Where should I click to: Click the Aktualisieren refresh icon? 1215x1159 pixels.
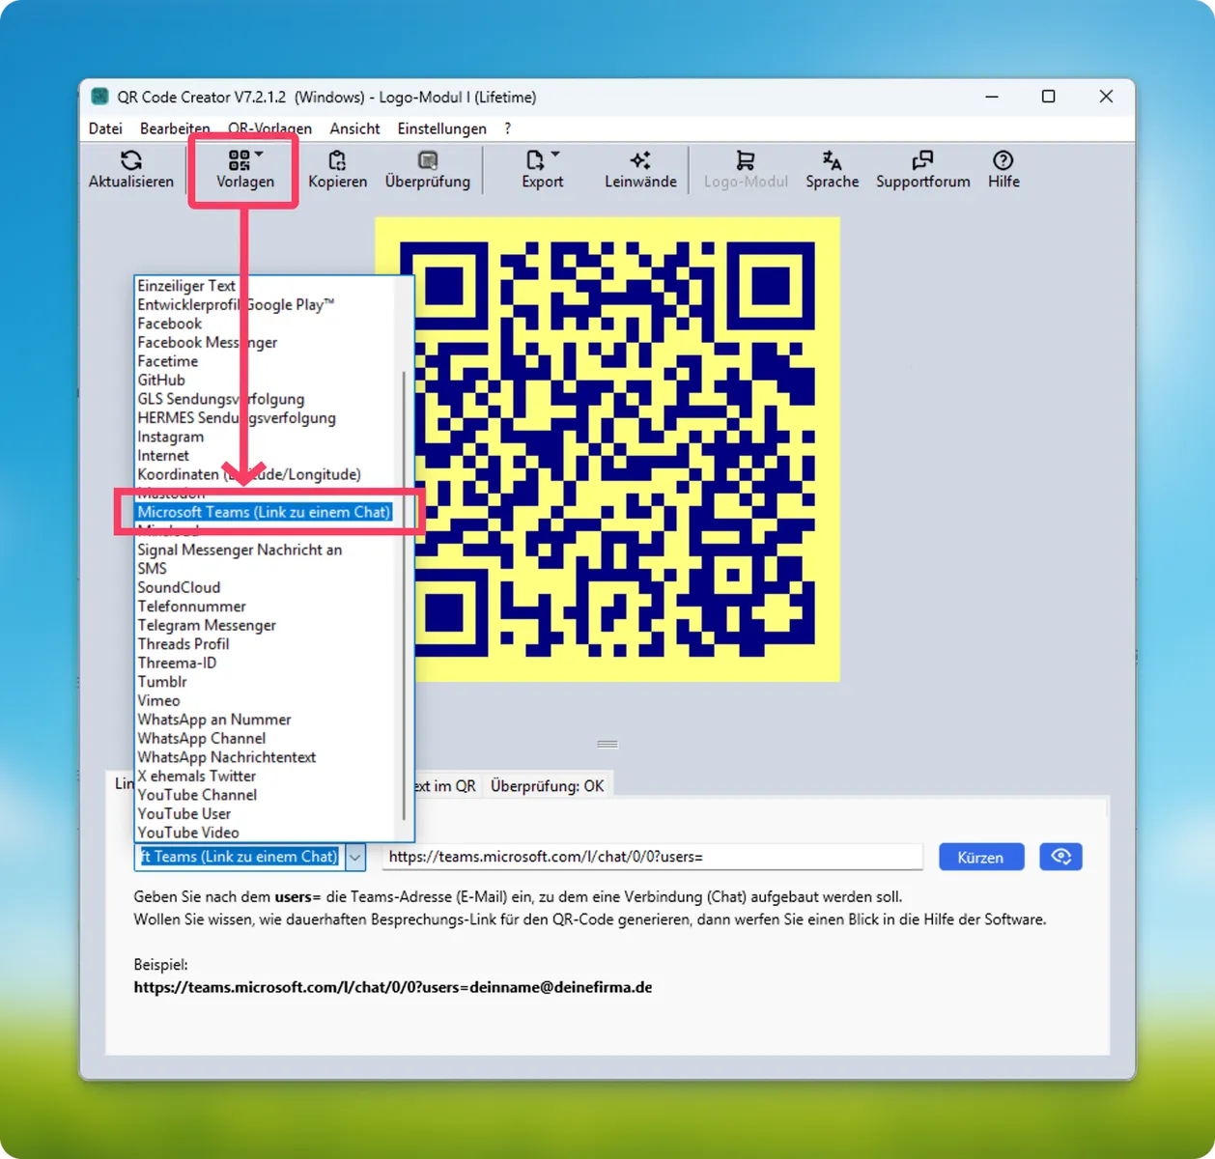coord(131,160)
